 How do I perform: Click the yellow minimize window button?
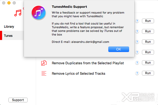[x=9, y=3]
